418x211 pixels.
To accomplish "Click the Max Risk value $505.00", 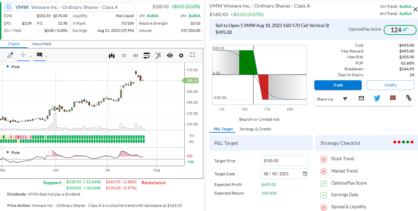I will tap(406, 57).
